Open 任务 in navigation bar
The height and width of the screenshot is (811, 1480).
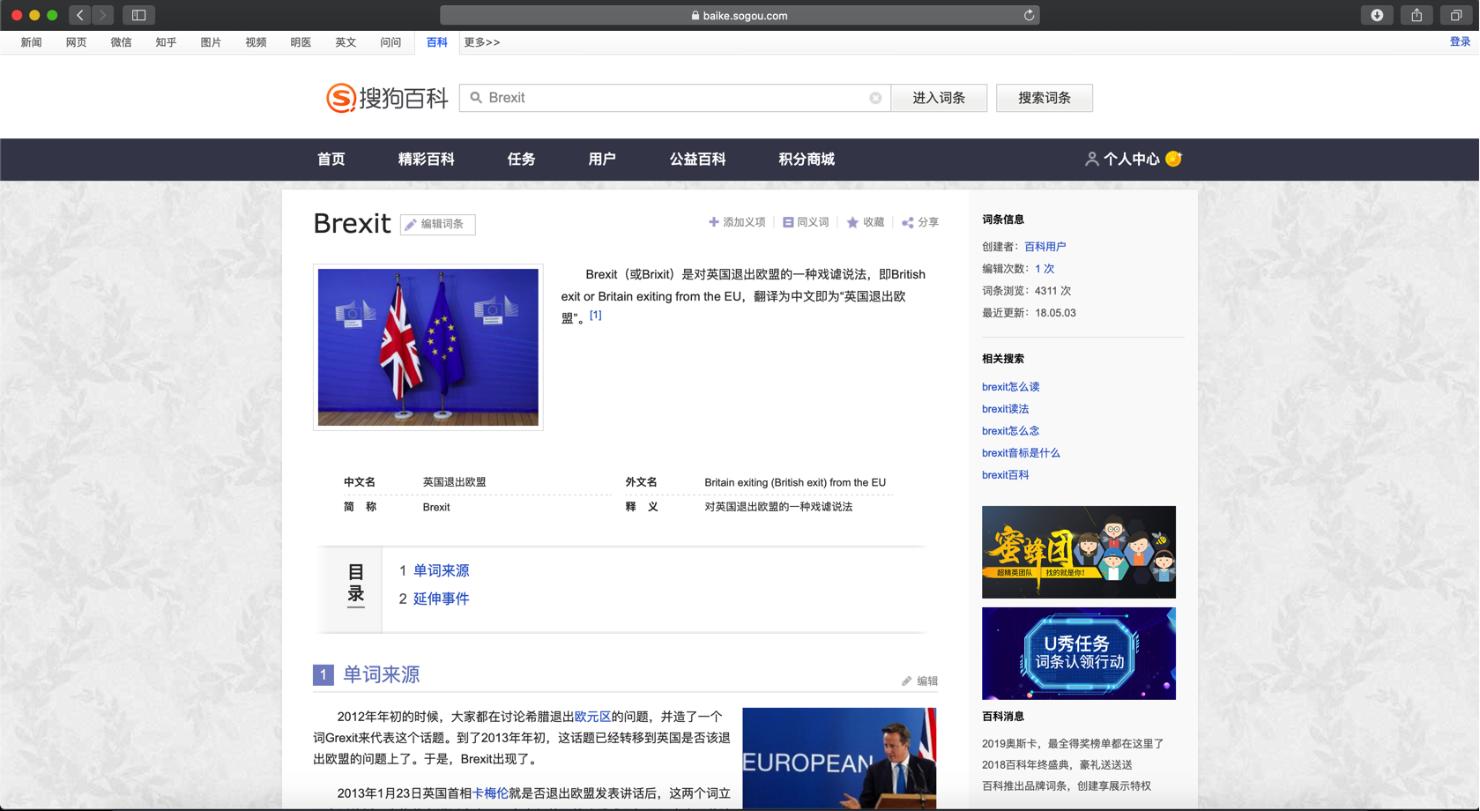click(522, 160)
